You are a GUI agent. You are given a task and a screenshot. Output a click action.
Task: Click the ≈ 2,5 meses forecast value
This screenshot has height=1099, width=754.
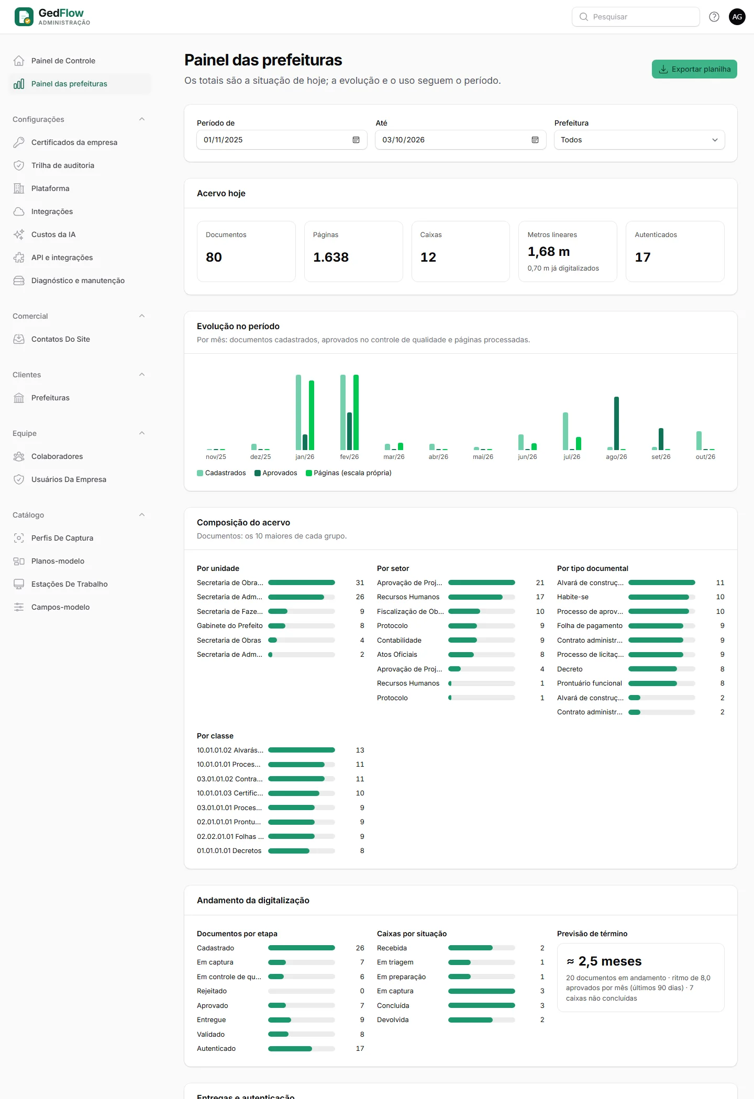(604, 961)
